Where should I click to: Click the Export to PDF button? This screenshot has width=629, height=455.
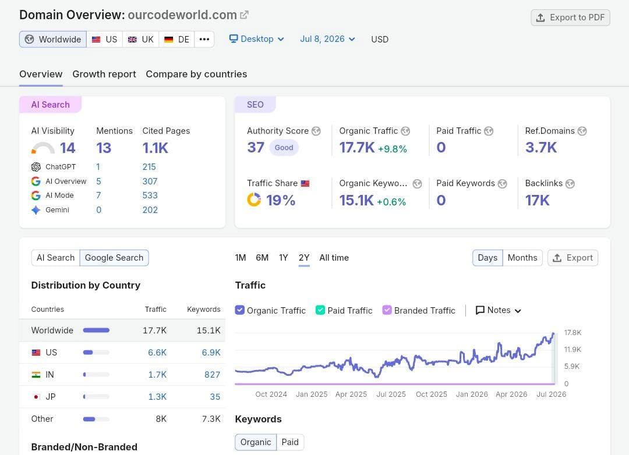tap(570, 17)
